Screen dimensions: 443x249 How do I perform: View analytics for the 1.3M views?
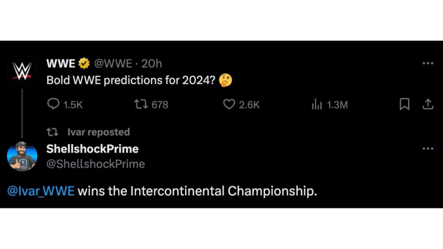pos(317,104)
